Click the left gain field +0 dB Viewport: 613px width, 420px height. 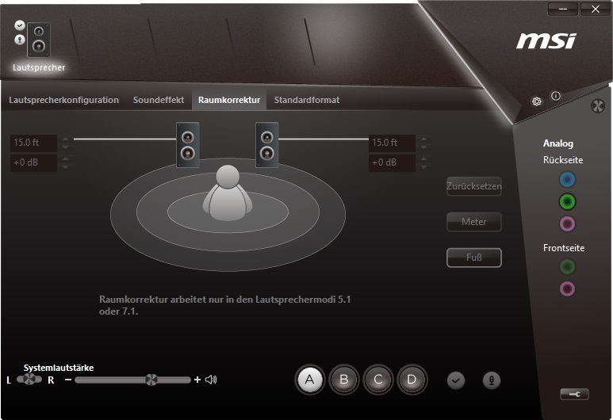(x=33, y=162)
